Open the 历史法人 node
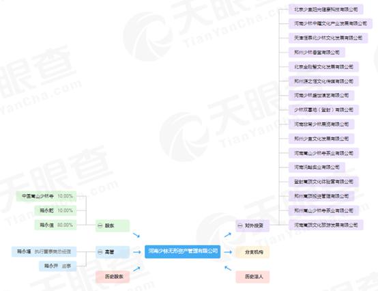This screenshot has width=378, height=291. 252,277
